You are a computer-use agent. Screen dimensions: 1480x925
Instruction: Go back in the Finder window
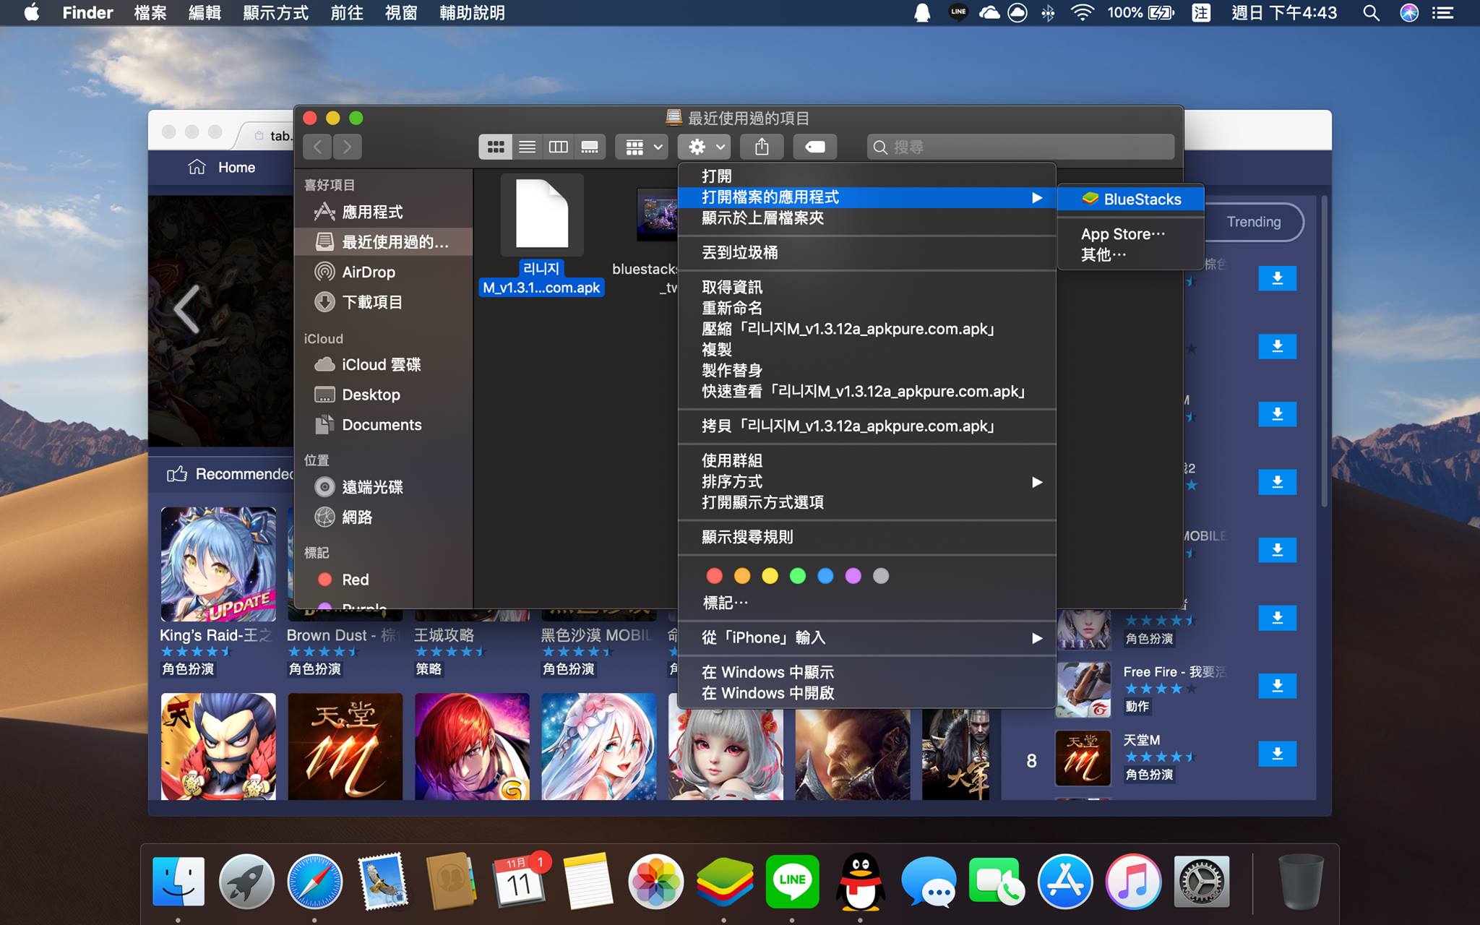point(318,147)
